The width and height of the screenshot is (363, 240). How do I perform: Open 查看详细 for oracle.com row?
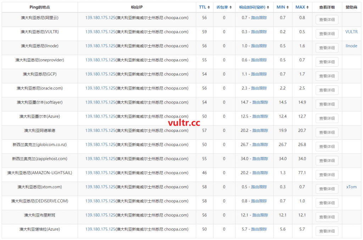(x=327, y=90)
